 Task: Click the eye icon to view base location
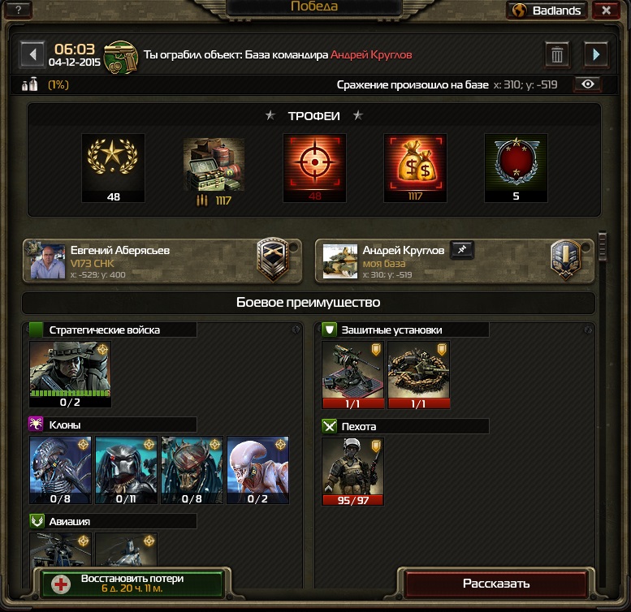click(587, 84)
